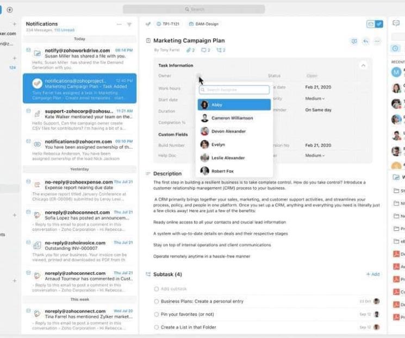Open the support-zohocorp mail from Kate Walker
This screenshot has width=405, height=338.
point(79,120)
